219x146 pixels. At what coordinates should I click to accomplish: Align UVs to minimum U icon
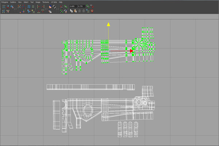(x=38, y=7)
